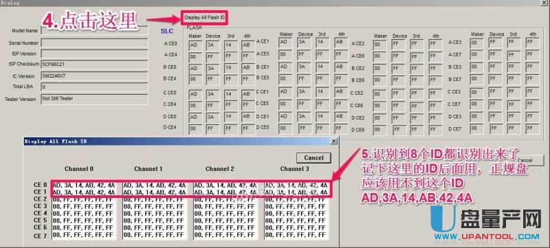
Task: Click the A CE0 Maker field
Action: 195,46
